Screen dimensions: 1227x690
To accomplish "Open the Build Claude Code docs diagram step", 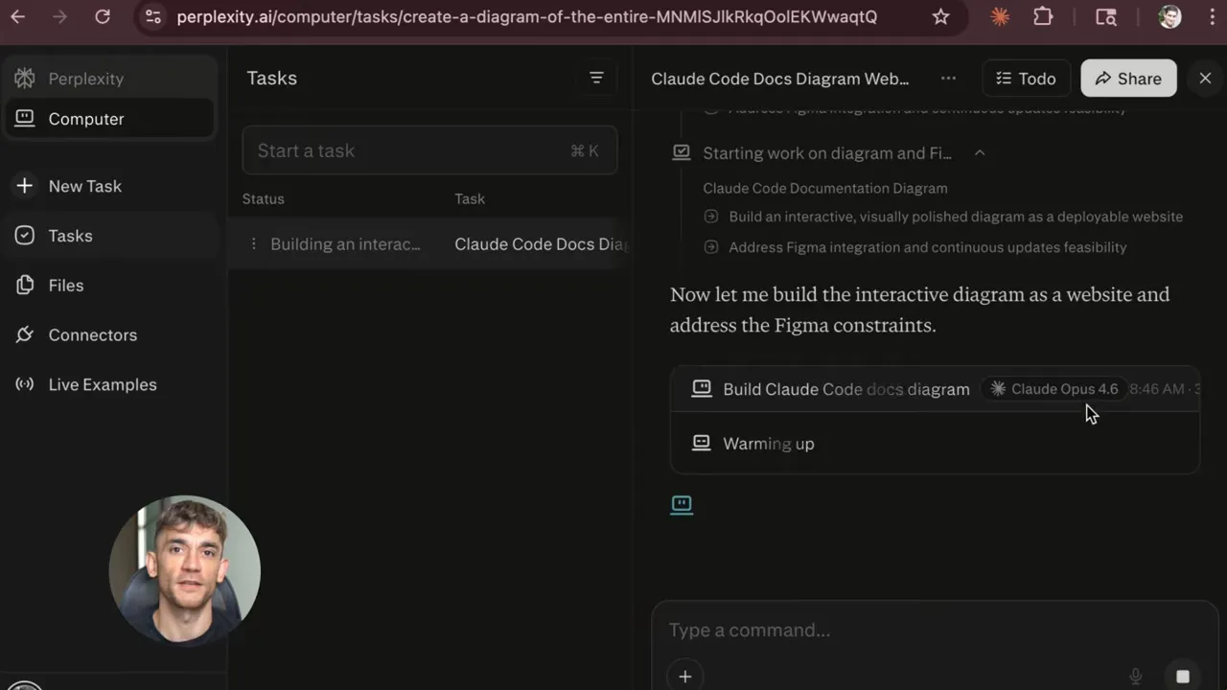I will 935,389.
